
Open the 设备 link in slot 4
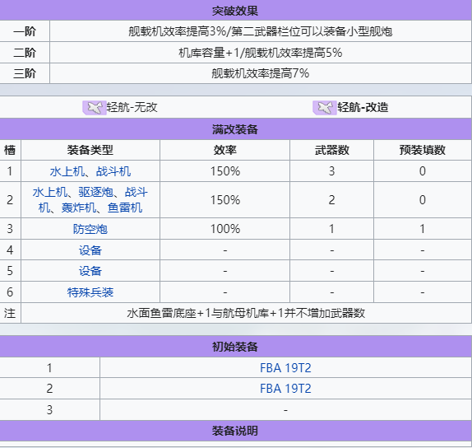click(x=90, y=250)
